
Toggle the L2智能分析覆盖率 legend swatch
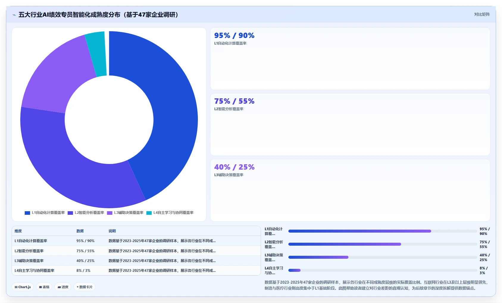coord(70,213)
